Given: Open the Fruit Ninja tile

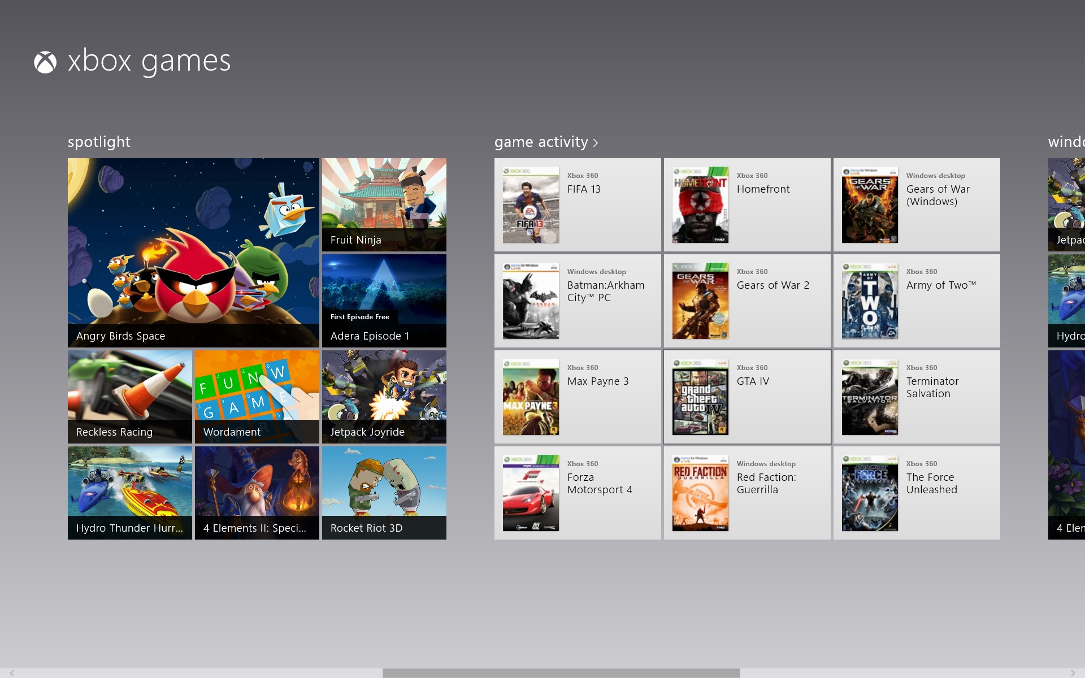Looking at the screenshot, I should point(384,205).
